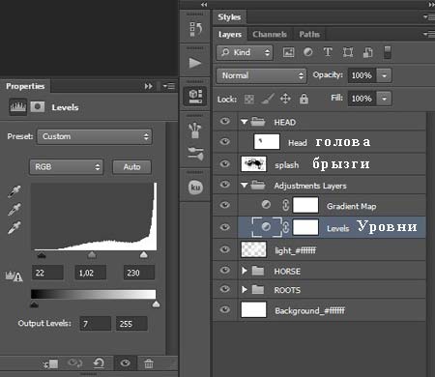The height and width of the screenshot is (377, 435).
Task: Lock all padlock icon
Action: pyautogui.click(x=304, y=99)
